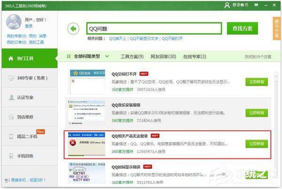This screenshot has width=282, height=189.
Task: Open the 预约 link
Action: point(32,36)
